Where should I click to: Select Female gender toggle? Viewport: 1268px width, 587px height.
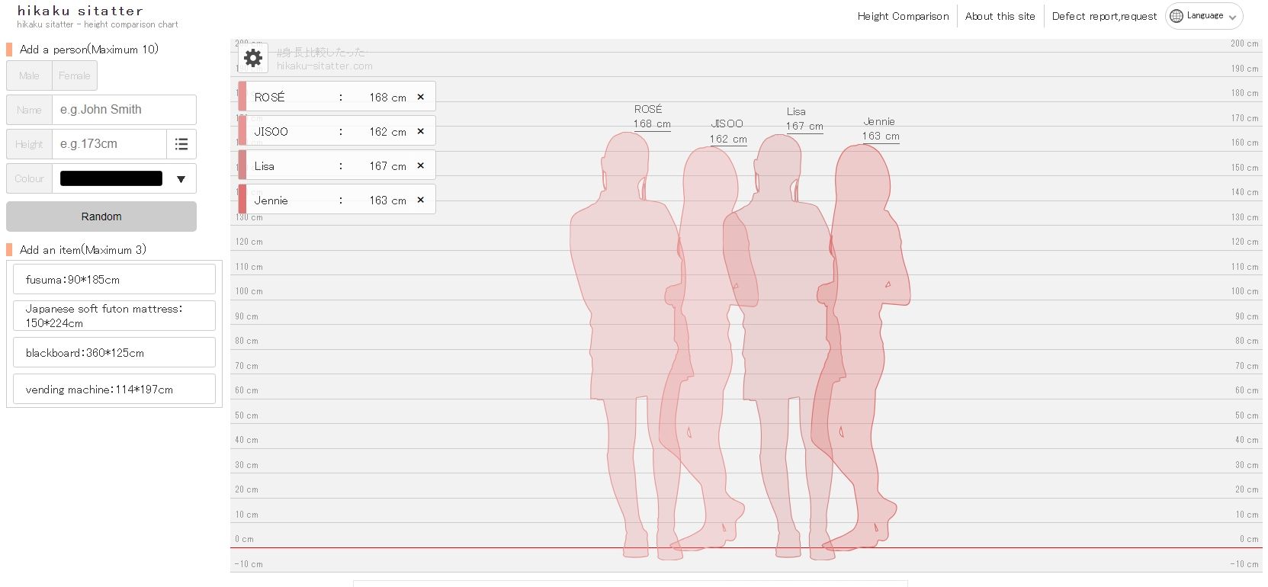pyautogui.click(x=74, y=75)
